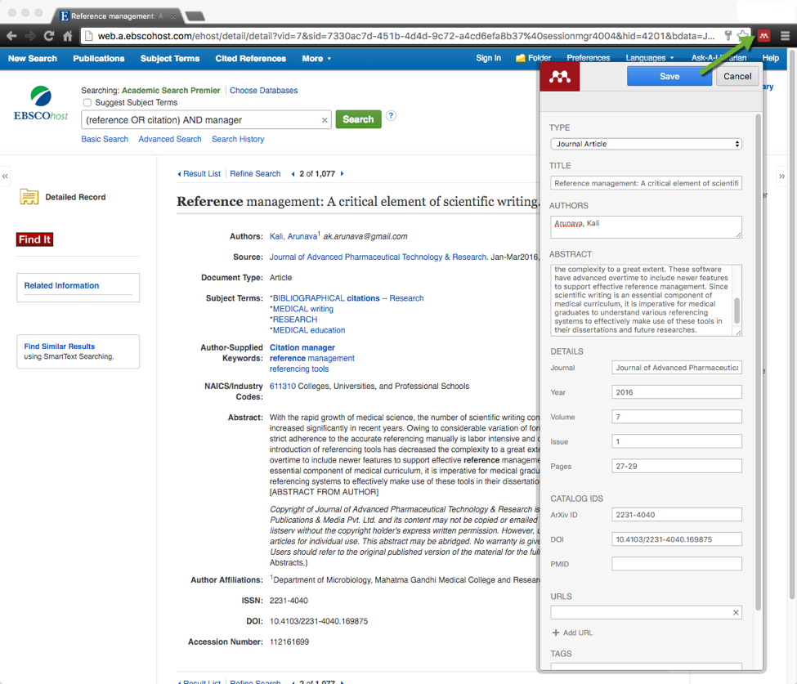Switch to Advanced Search

[170, 139]
